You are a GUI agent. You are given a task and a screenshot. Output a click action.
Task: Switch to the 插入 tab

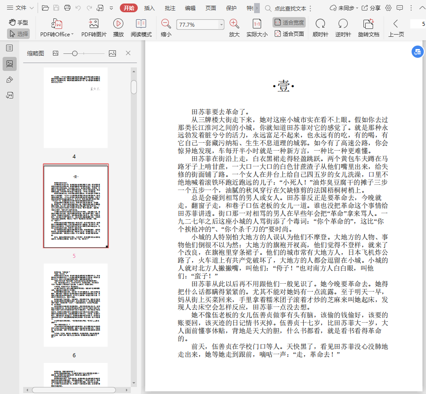[149, 8]
